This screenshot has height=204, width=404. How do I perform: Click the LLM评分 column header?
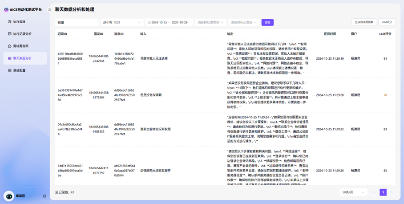coord(385,34)
